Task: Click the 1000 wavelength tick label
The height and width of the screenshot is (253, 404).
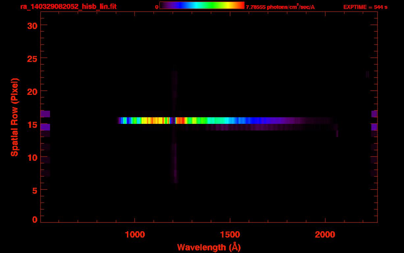Action: coord(135,235)
